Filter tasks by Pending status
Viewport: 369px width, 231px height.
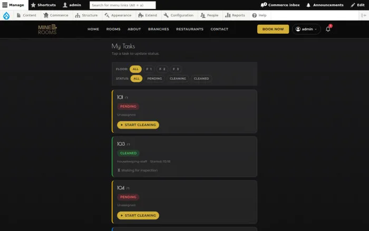(x=154, y=79)
